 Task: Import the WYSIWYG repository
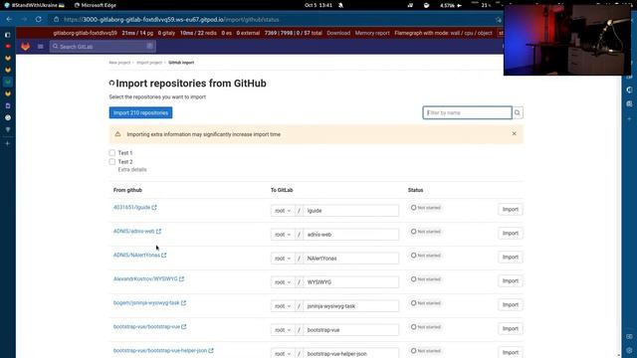click(x=511, y=280)
